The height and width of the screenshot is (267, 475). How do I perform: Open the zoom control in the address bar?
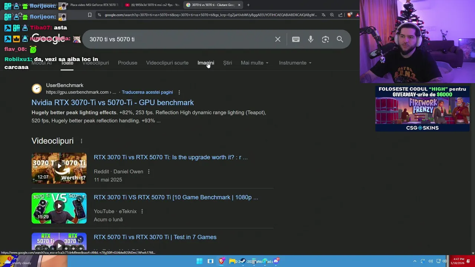[x=332, y=15]
